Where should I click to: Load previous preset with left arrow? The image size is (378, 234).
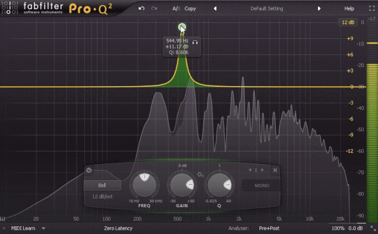pyautogui.click(x=215, y=8)
